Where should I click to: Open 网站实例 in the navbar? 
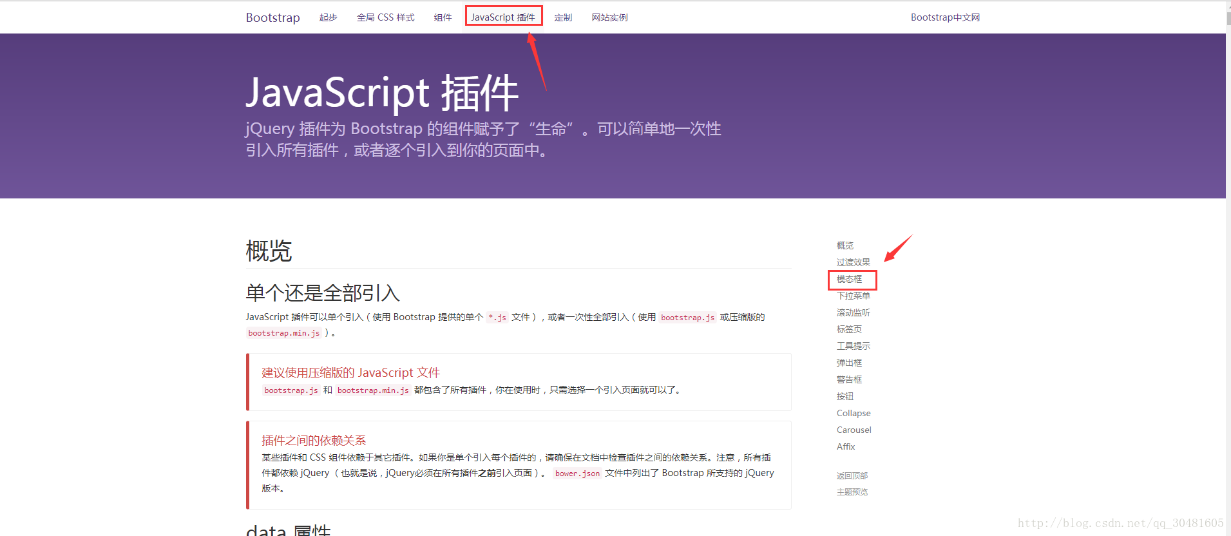pos(609,17)
